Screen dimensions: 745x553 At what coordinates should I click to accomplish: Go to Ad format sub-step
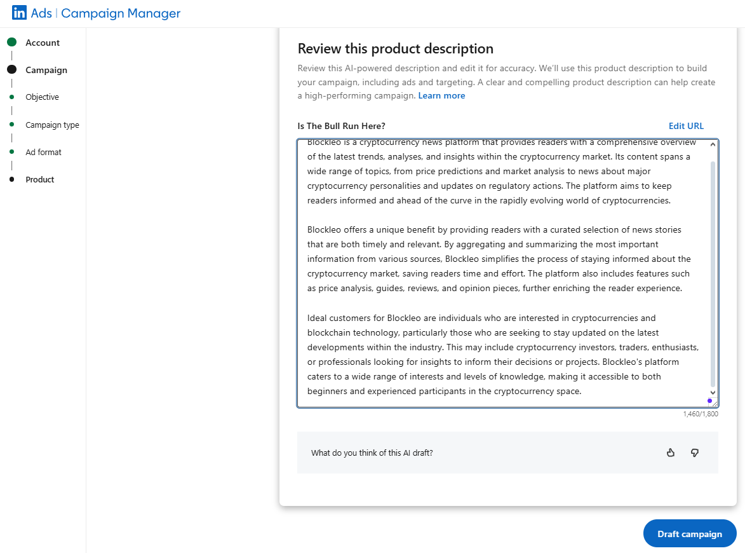[x=43, y=152]
